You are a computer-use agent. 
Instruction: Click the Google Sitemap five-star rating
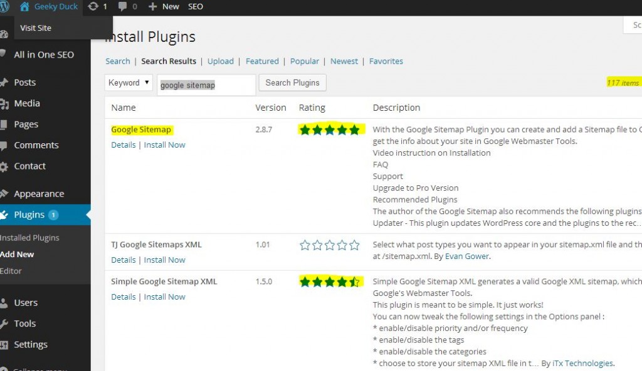tap(330, 130)
